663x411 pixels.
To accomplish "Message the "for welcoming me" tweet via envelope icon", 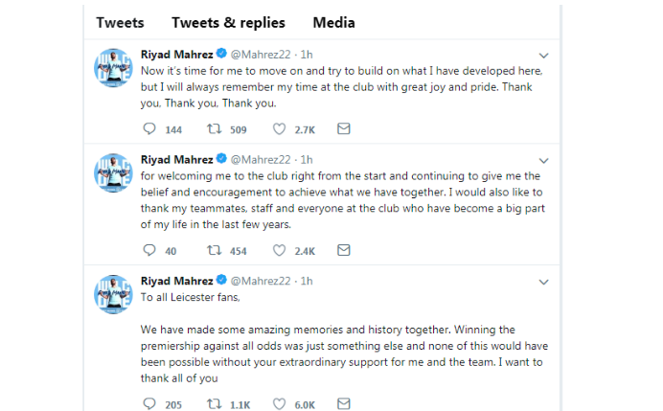I will [343, 251].
